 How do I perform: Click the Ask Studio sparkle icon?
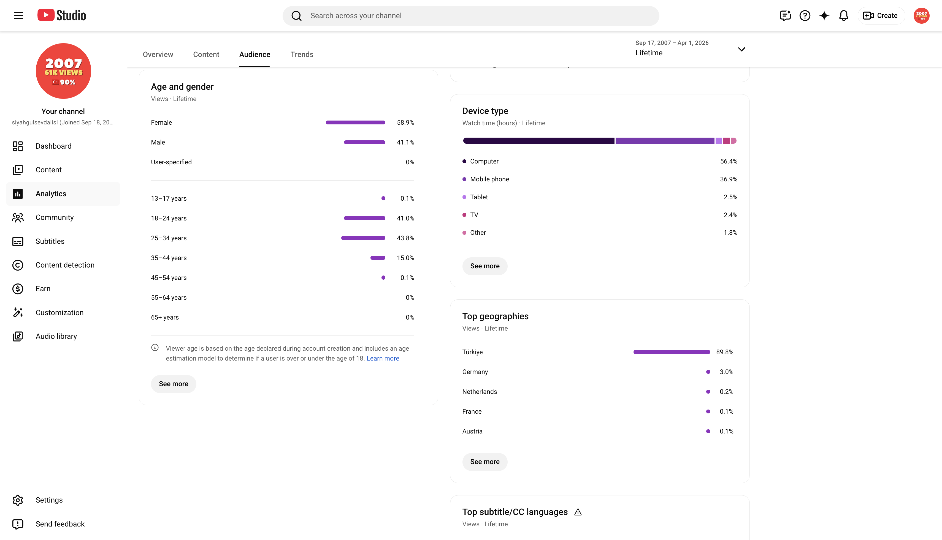coord(824,16)
